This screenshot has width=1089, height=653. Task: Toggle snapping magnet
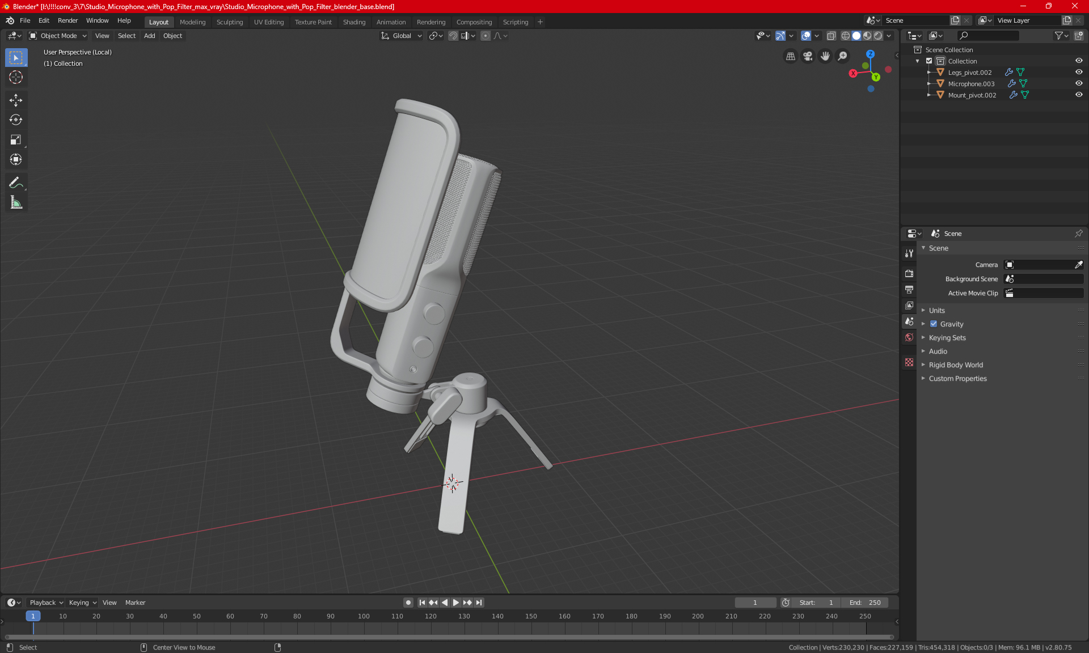point(453,36)
